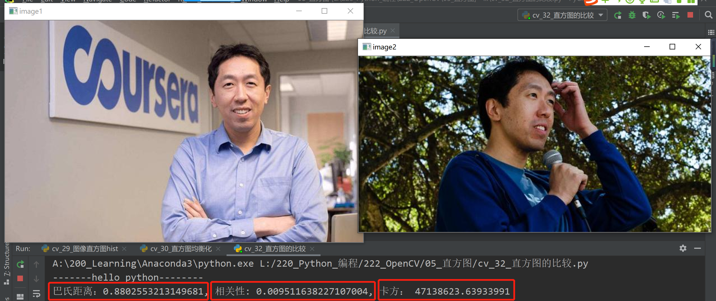This screenshot has height=301, width=716.
Task: Stop process using Run panel red square
Action: pyautogui.click(x=20, y=278)
